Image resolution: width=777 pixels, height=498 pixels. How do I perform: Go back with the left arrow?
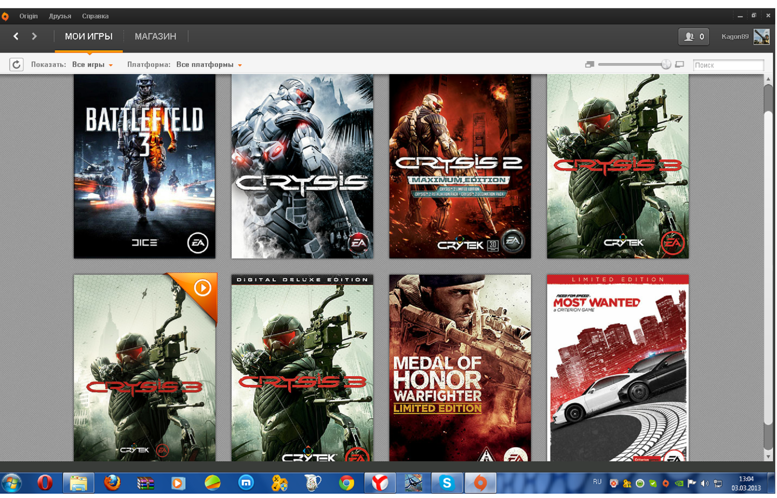16,36
